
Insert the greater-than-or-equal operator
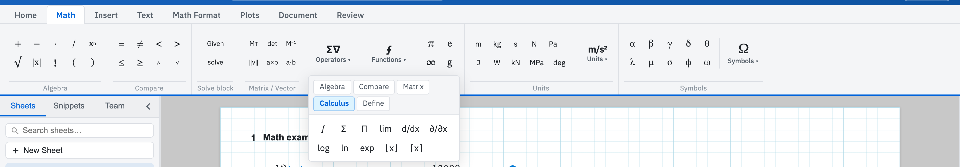[140, 63]
